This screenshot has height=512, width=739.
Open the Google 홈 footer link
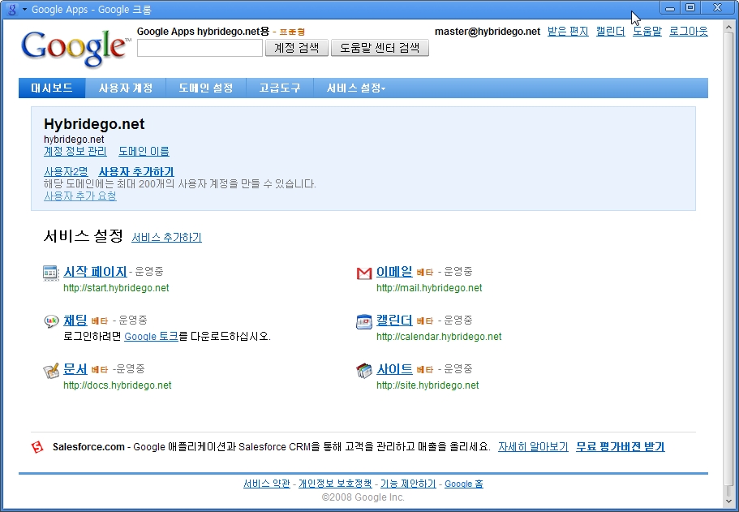464,484
